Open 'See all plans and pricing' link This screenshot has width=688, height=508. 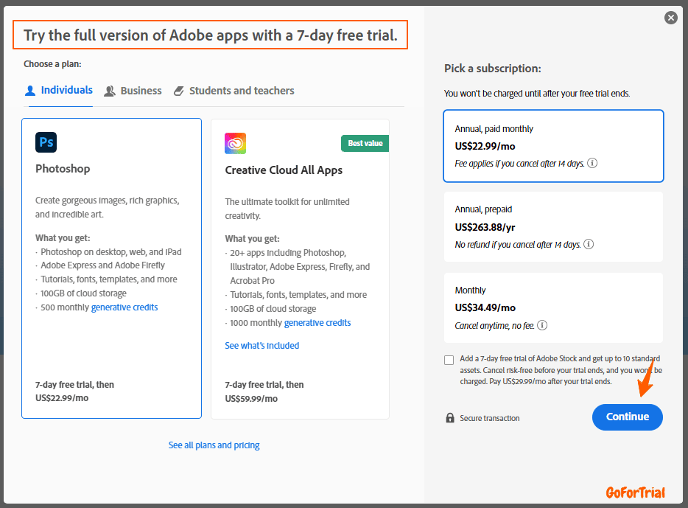(214, 445)
